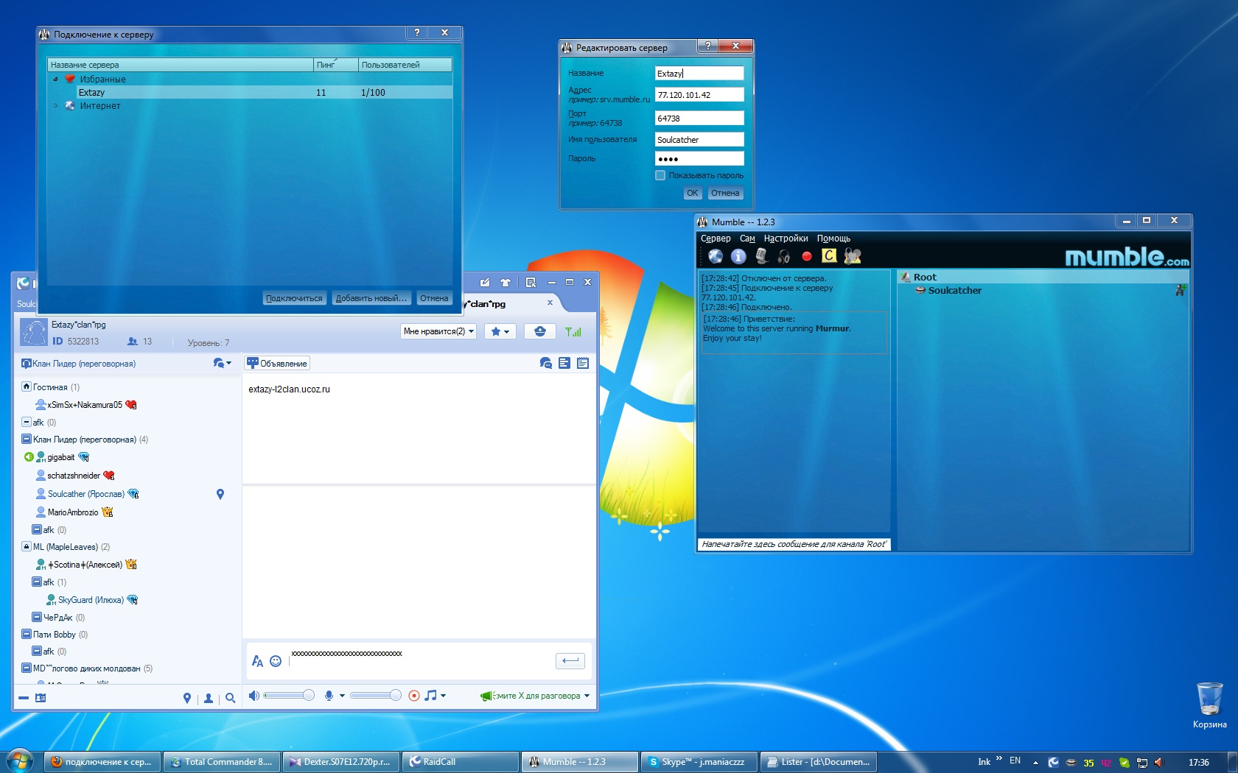
Task: Click the username field 'Soulcatcher'
Action: click(699, 139)
